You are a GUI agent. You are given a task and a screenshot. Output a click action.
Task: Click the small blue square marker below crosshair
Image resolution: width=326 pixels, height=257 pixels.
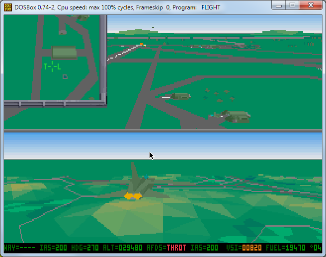tap(65, 76)
